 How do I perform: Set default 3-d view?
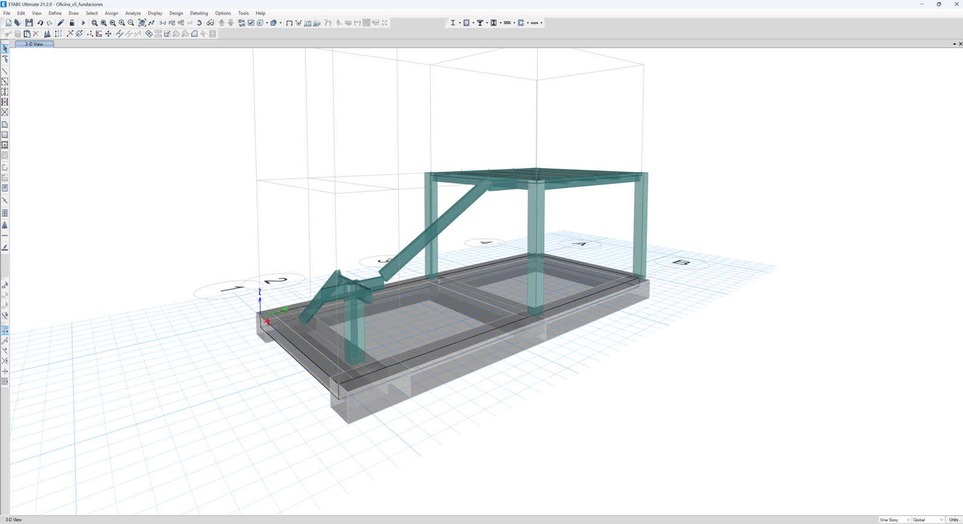[x=163, y=23]
